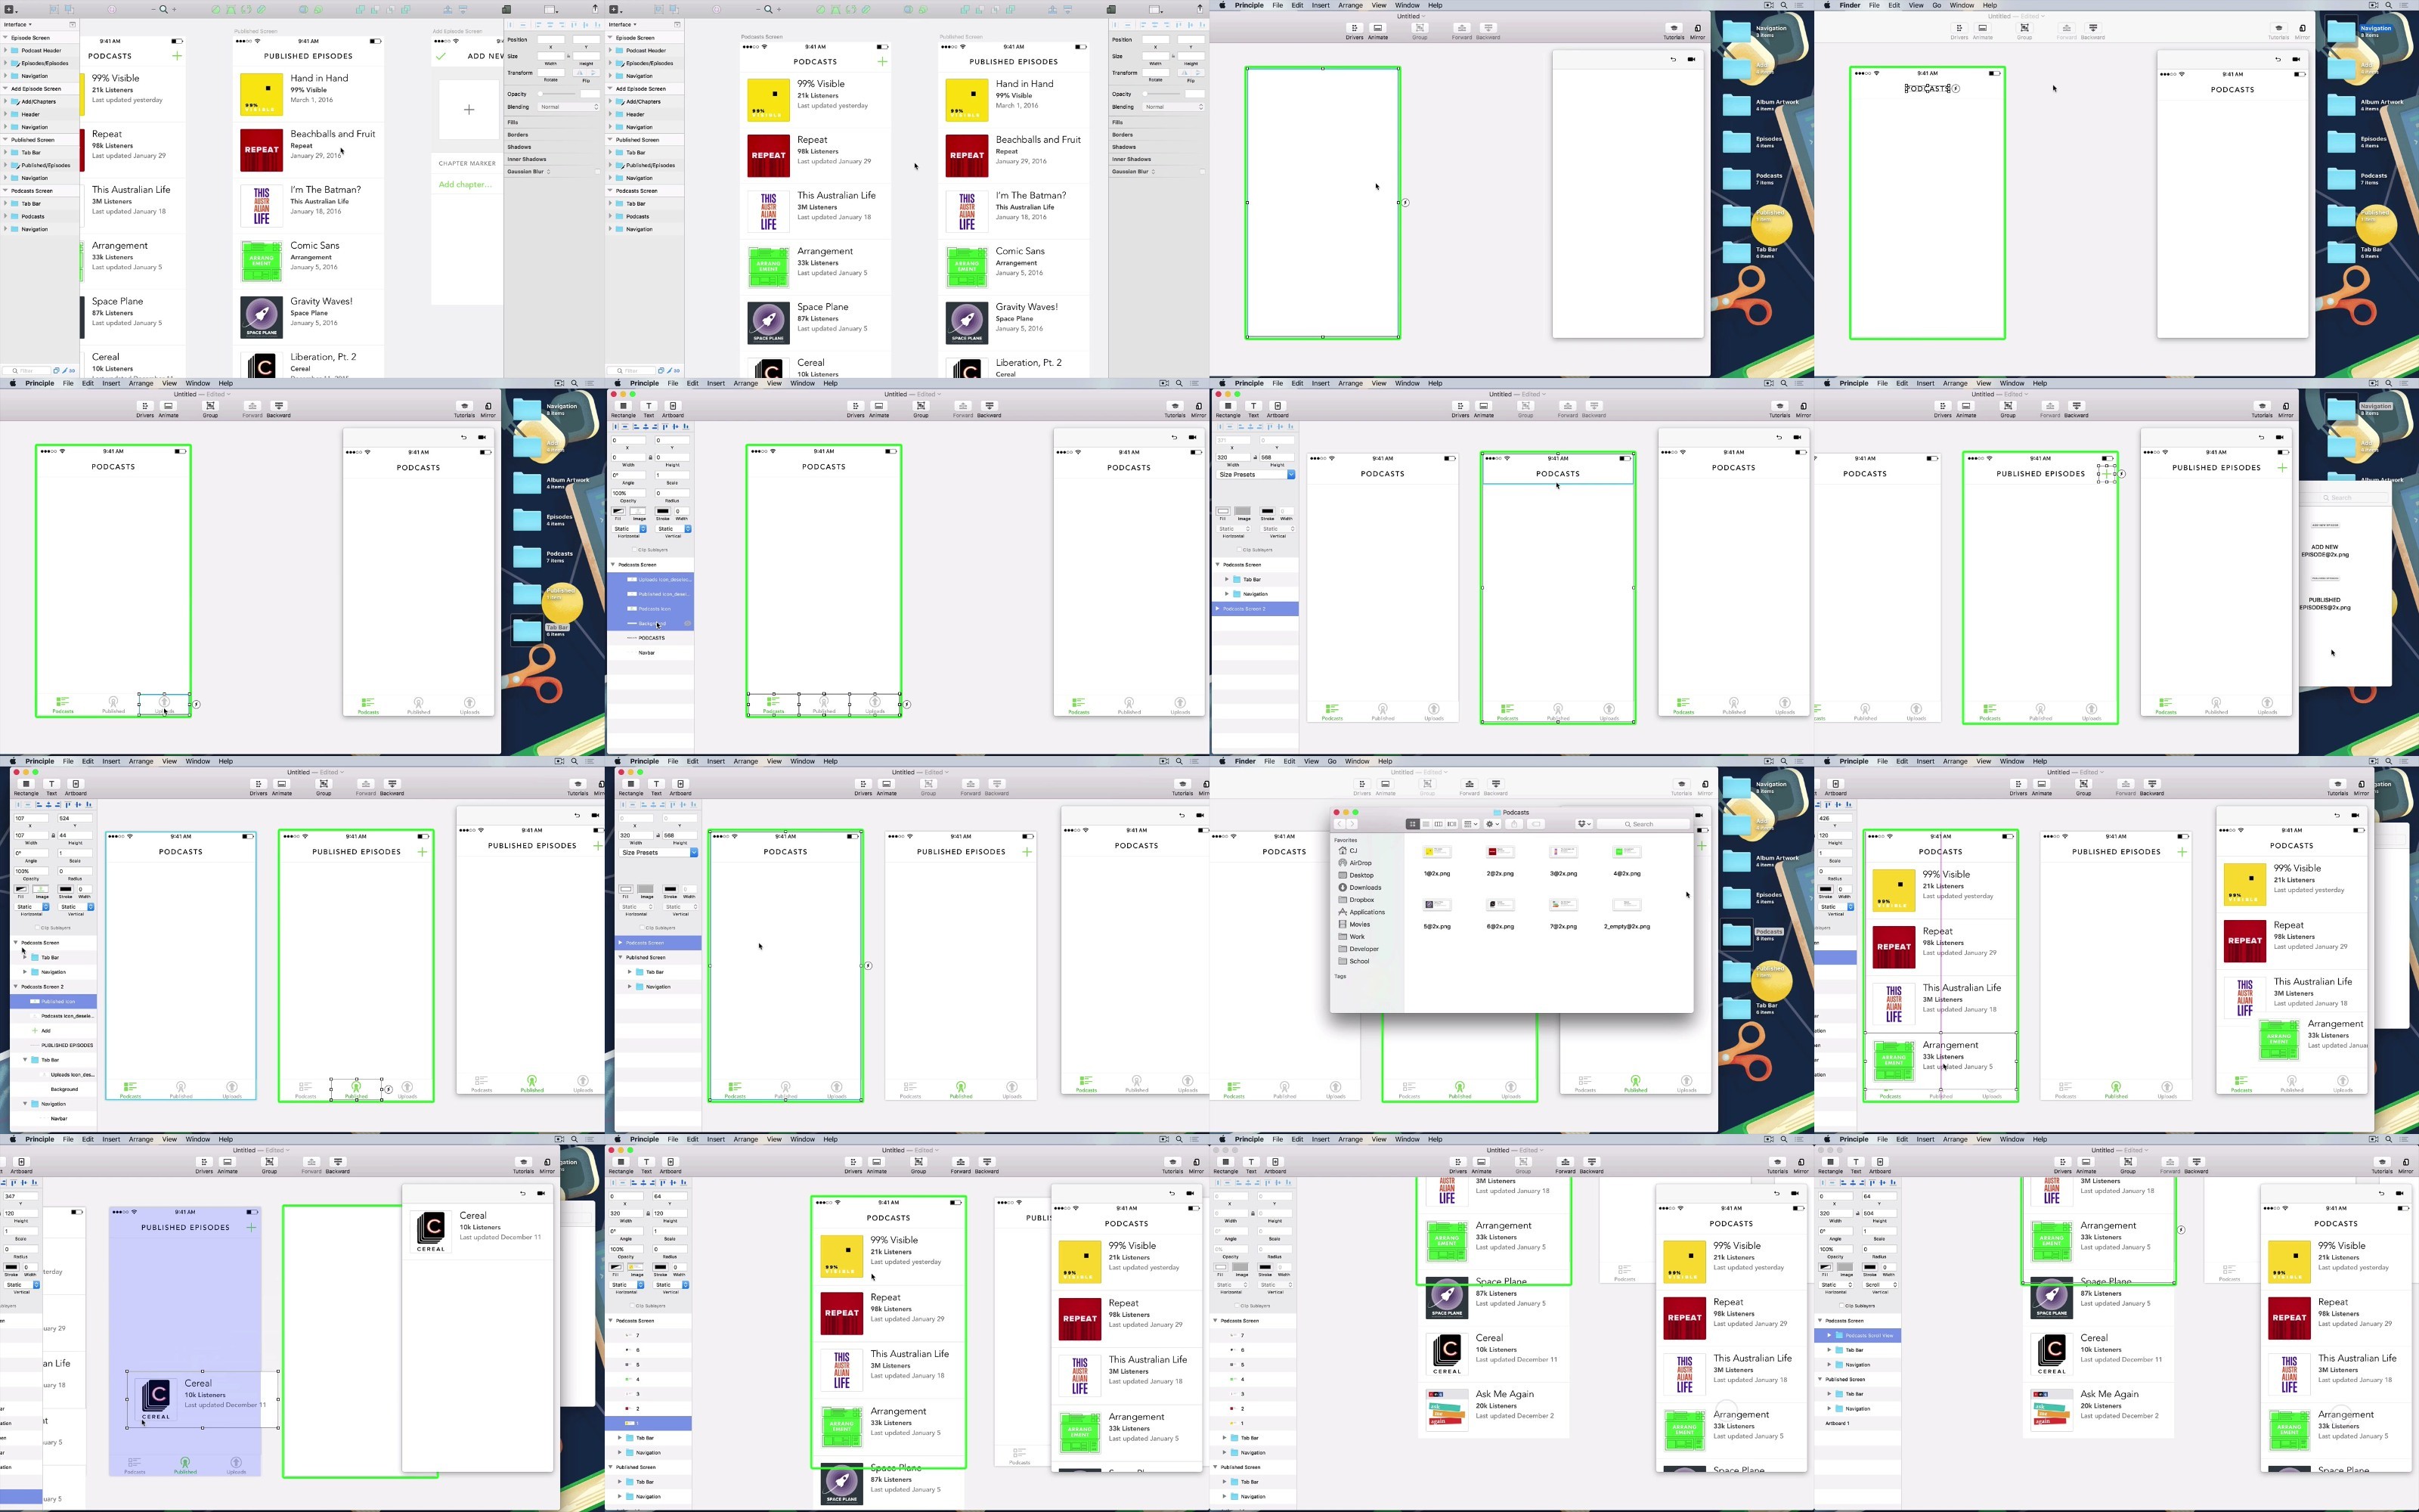
Task: Click the Share icon in the Finder toolbar
Action: pos(1514,824)
